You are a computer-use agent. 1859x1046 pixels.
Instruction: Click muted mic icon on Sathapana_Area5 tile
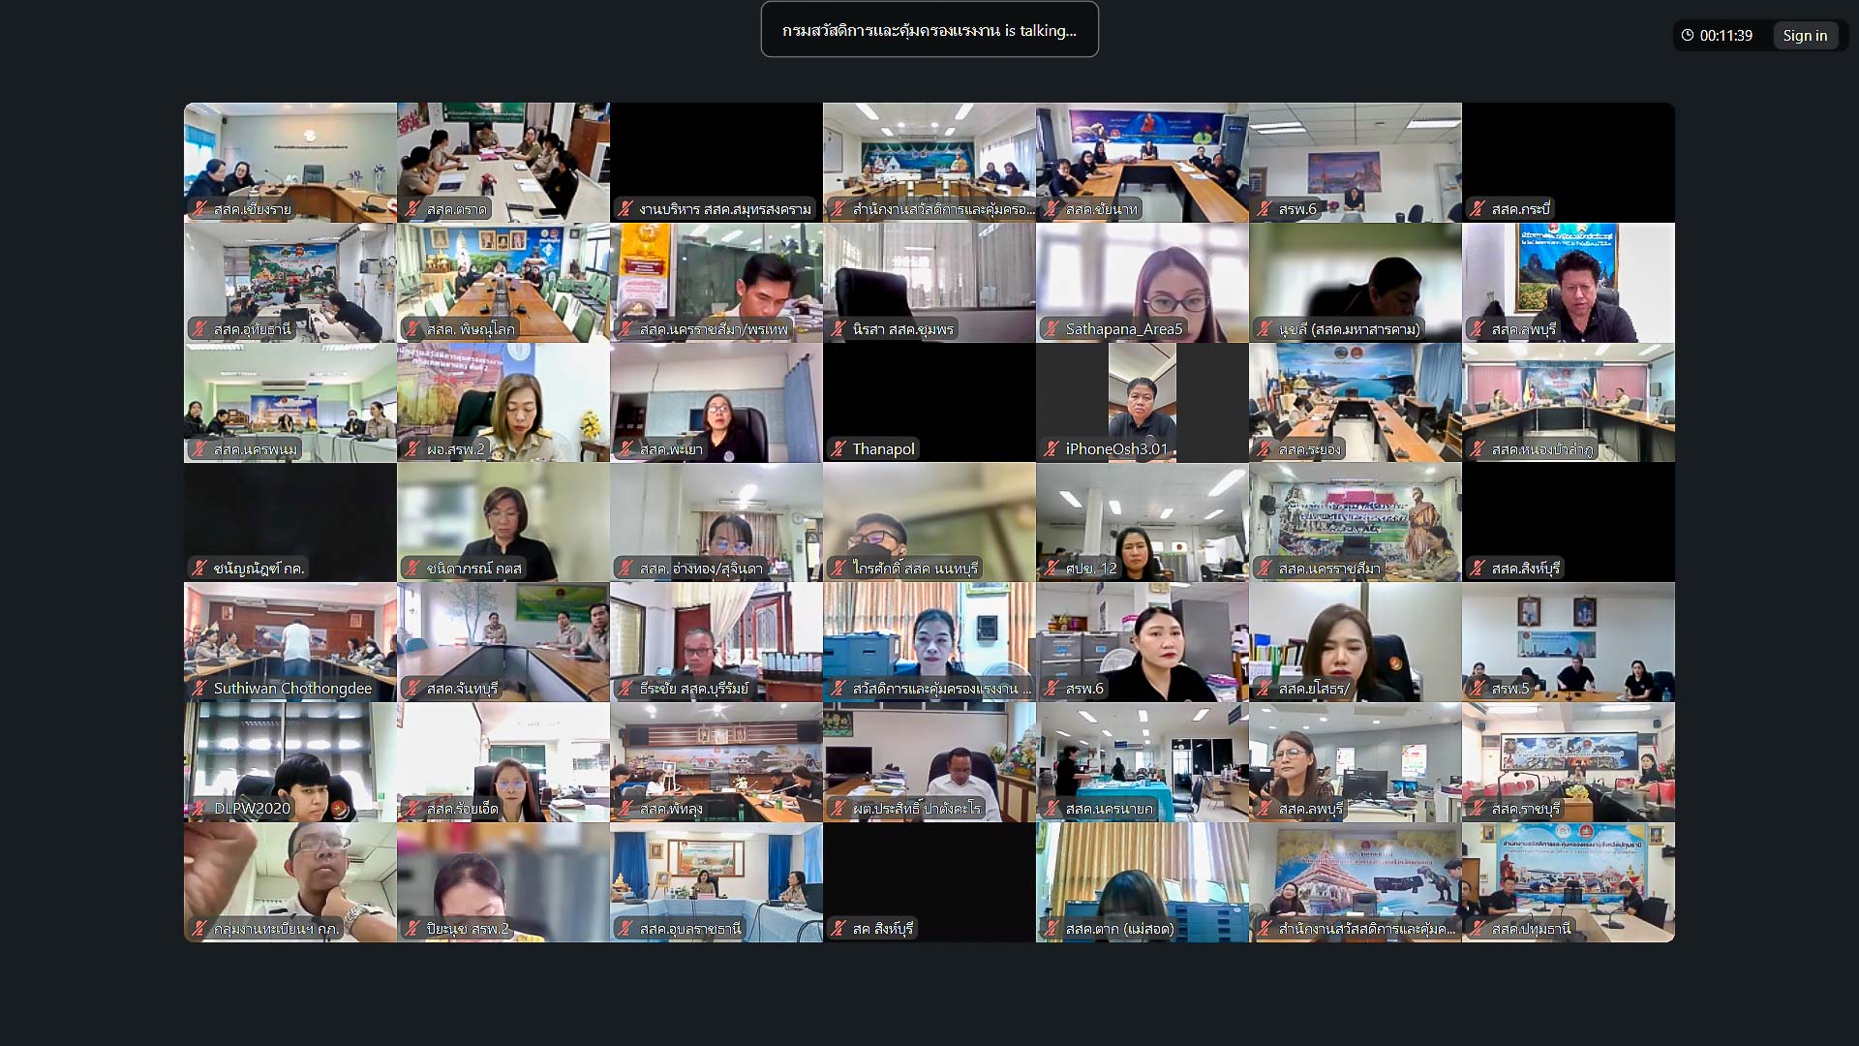point(1051,329)
